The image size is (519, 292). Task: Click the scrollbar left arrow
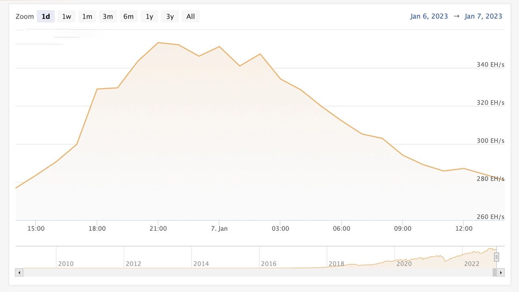[x=19, y=273]
